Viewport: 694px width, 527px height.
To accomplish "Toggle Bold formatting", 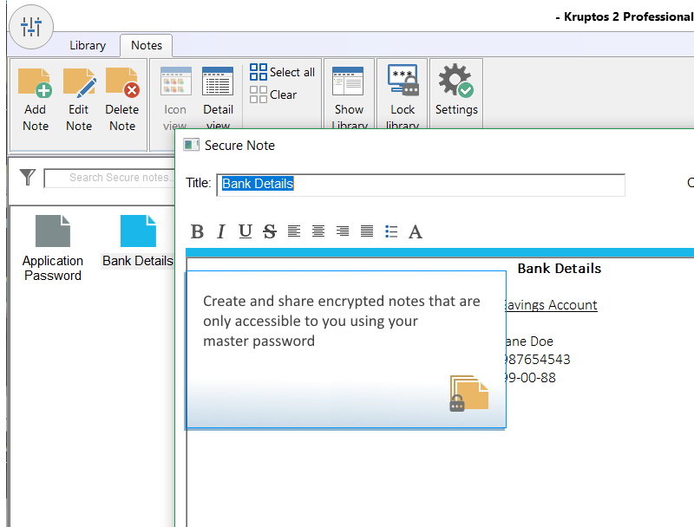I will [197, 231].
